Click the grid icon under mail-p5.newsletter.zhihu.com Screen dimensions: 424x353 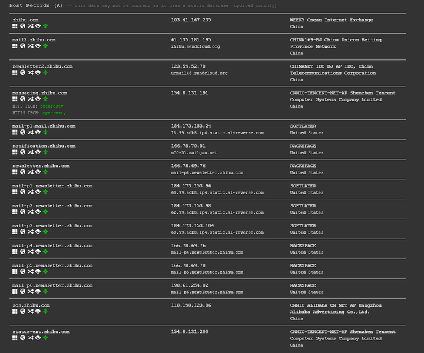15,271
